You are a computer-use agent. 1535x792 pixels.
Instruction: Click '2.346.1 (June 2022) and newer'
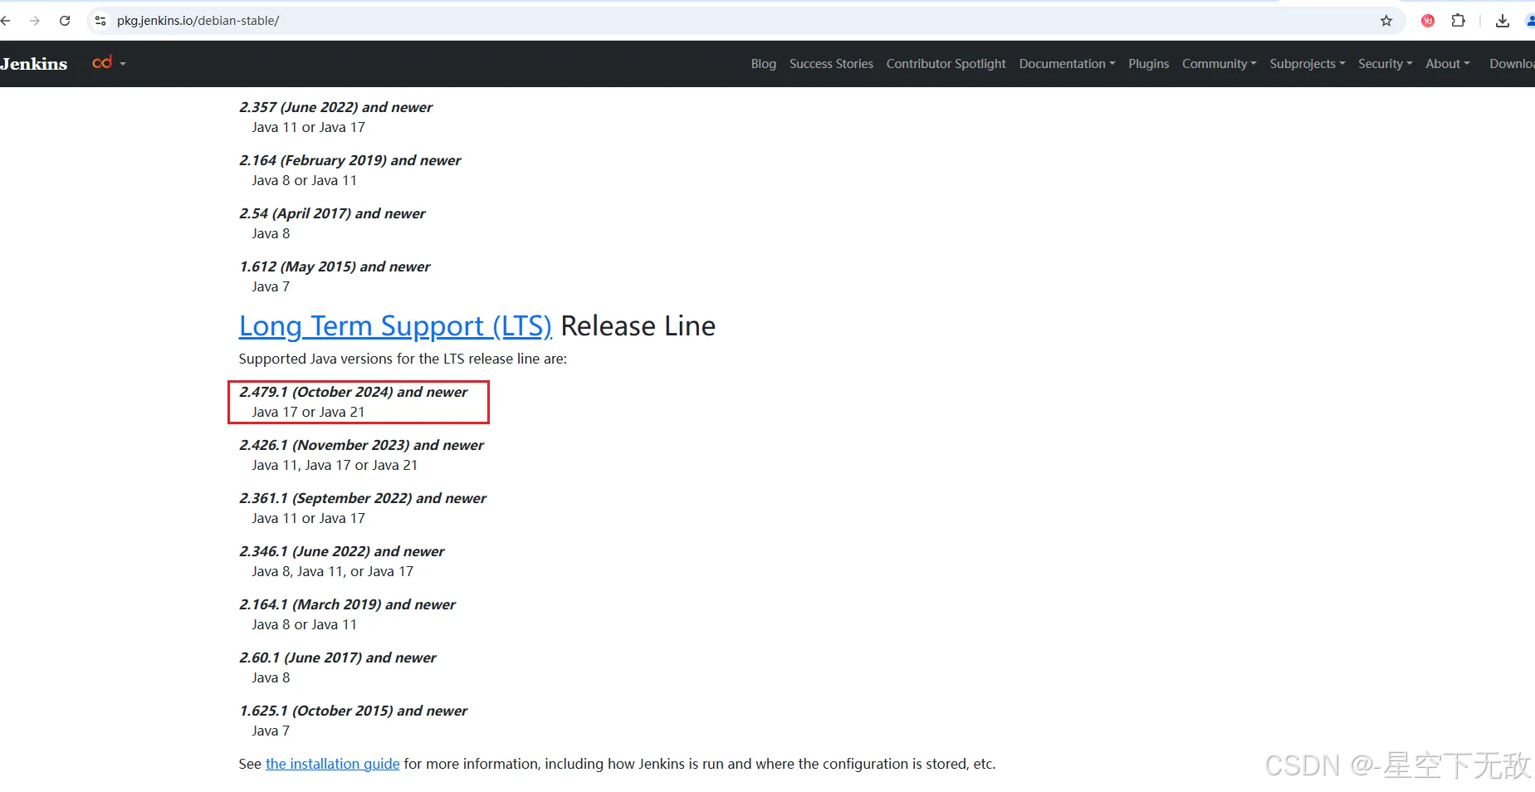342,551
